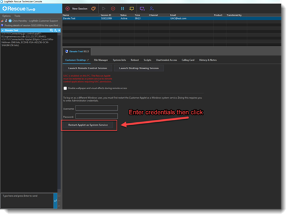
Task: Click the UAC@test.com email cell
Action: (178, 19)
